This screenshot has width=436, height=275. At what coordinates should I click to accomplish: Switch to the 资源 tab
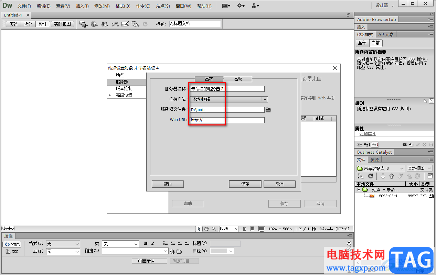374,159
